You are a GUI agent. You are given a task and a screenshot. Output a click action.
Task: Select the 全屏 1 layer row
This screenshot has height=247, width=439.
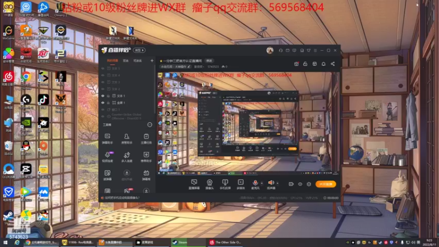pyautogui.click(x=127, y=103)
